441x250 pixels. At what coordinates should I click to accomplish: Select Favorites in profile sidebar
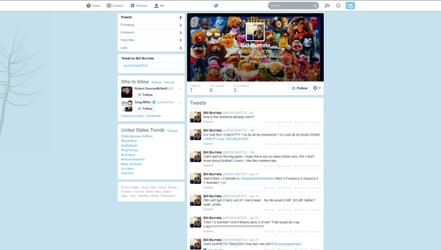click(x=151, y=40)
